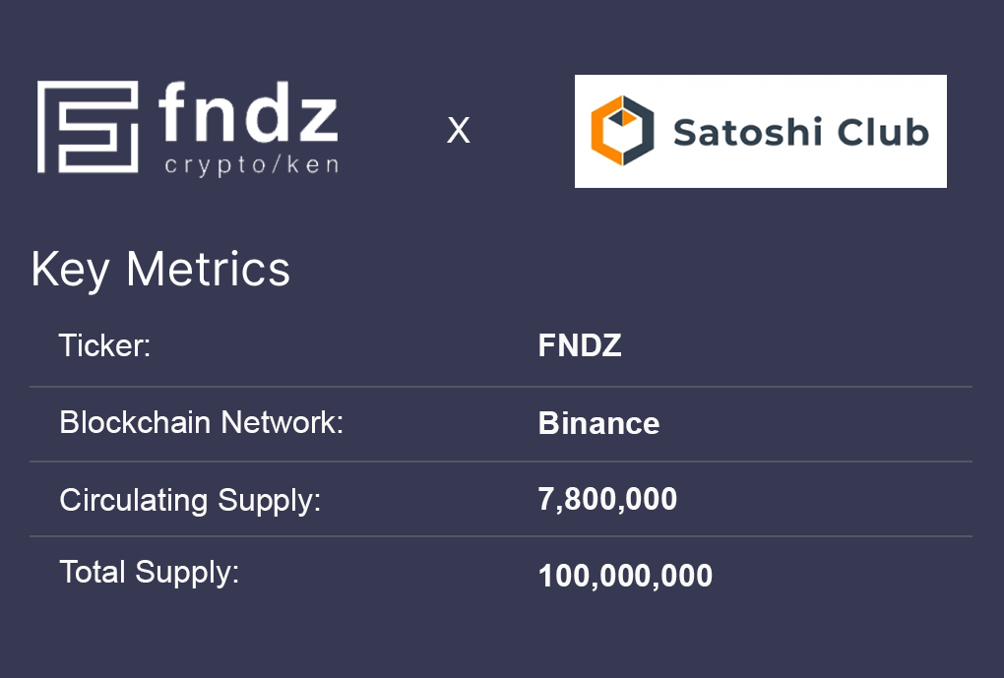Click the Blockchain Network label
The width and height of the screenshot is (1004, 678).
[201, 422]
